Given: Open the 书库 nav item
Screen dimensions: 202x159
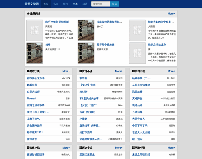Looking at the screenshot, I should tap(56, 4).
